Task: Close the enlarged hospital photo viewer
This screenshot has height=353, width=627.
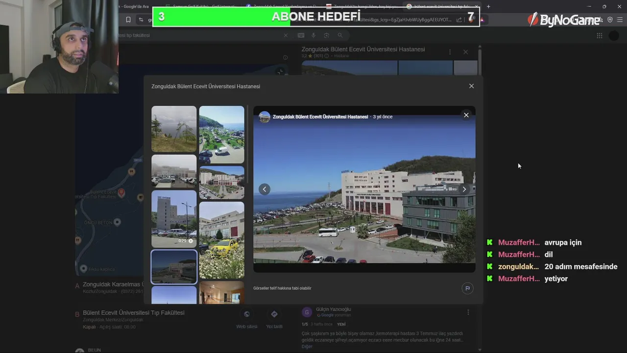Action: (x=466, y=115)
